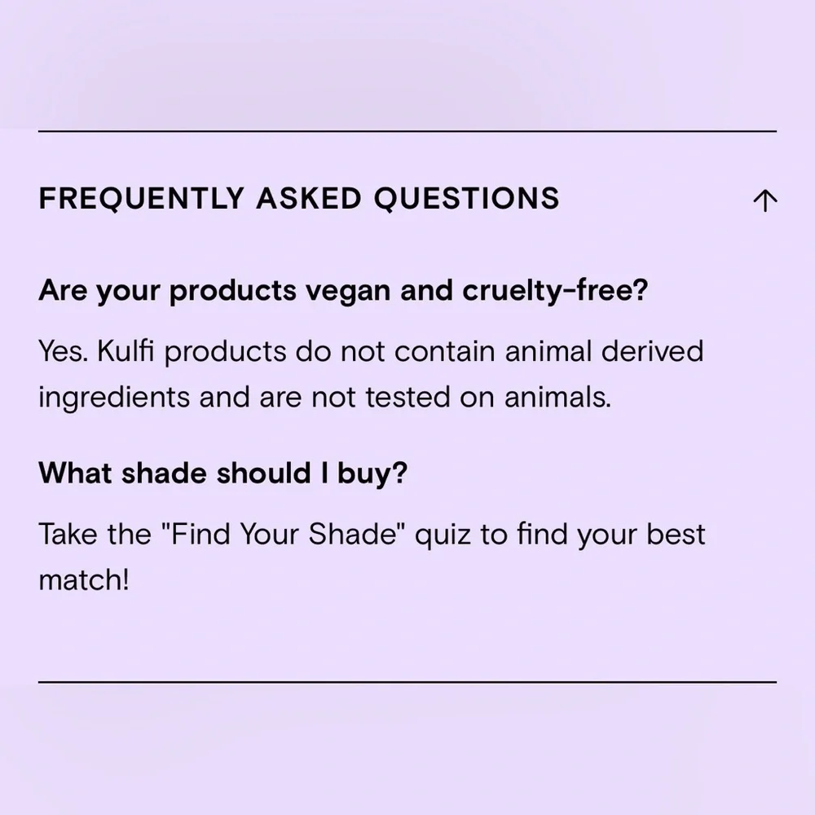The height and width of the screenshot is (815, 815).
Task: Collapse the FAQ section with the up arrow
Action: [764, 200]
